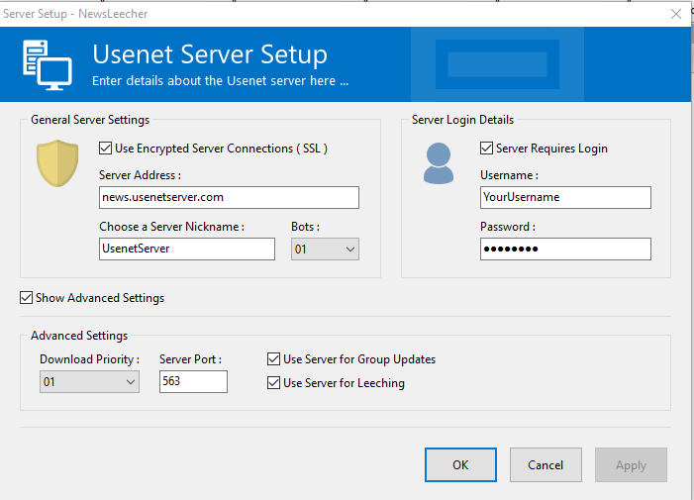Close the Server Setup dialog window
The height and width of the screenshot is (500, 694).
click(676, 14)
